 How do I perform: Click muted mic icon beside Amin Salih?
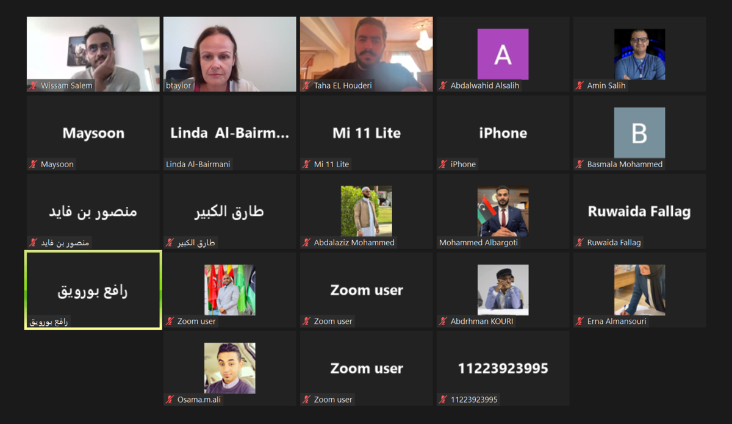click(x=580, y=86)
